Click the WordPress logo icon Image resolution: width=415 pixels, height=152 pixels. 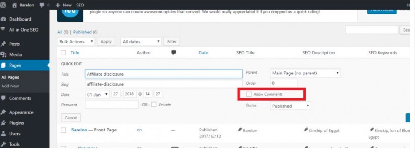click(x=4, y=5)
